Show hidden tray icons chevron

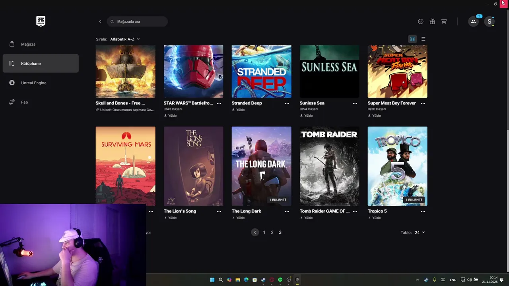[x=417, y=280]
